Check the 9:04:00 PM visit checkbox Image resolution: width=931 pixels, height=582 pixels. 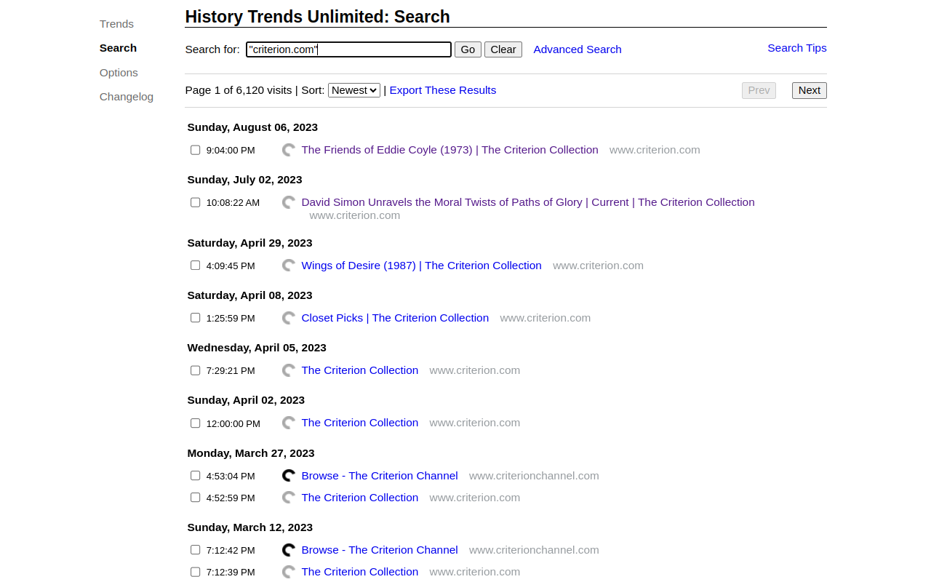point(195,150)
